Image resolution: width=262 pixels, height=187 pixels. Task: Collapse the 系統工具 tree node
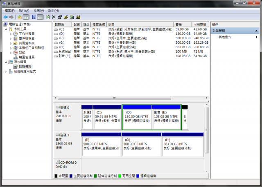(6, 29)
